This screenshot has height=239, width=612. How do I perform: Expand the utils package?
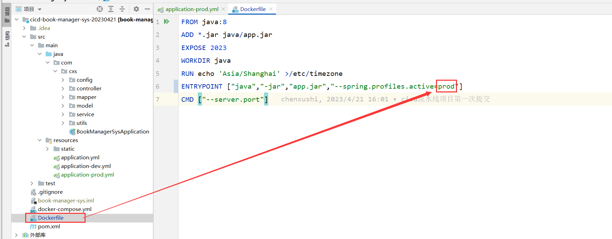[x=63, y=123]
